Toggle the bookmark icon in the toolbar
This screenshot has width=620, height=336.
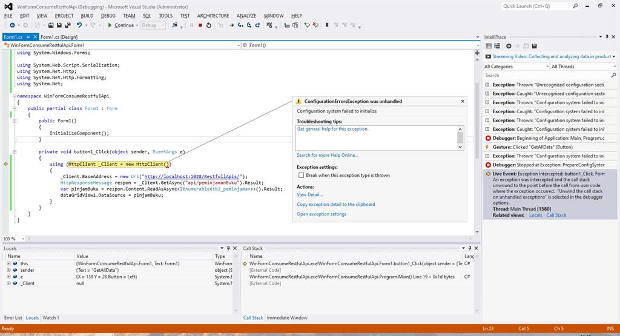[x=327, y=25]
